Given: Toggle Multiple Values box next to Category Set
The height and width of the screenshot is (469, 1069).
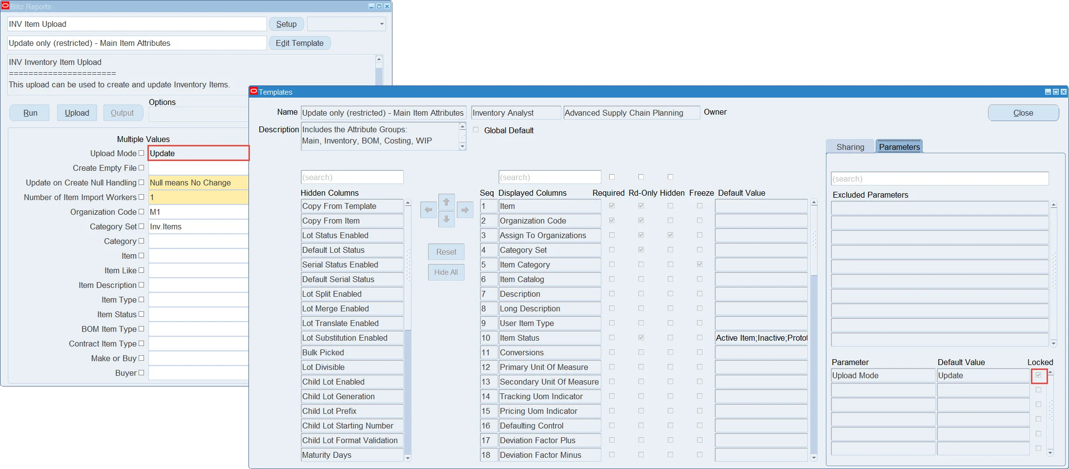Looking at the screenshot, I should [x=141, y=226].
